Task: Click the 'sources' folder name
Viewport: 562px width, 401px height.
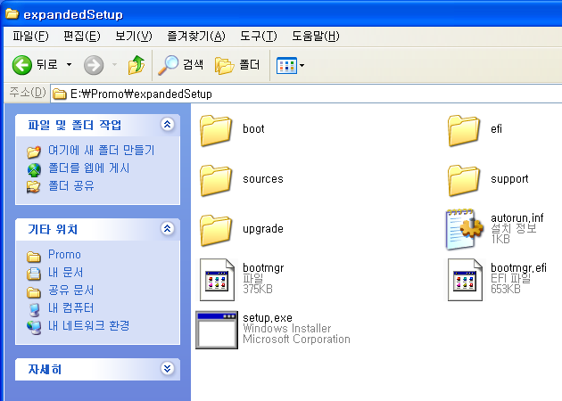Action: click(x=263, y=178)
